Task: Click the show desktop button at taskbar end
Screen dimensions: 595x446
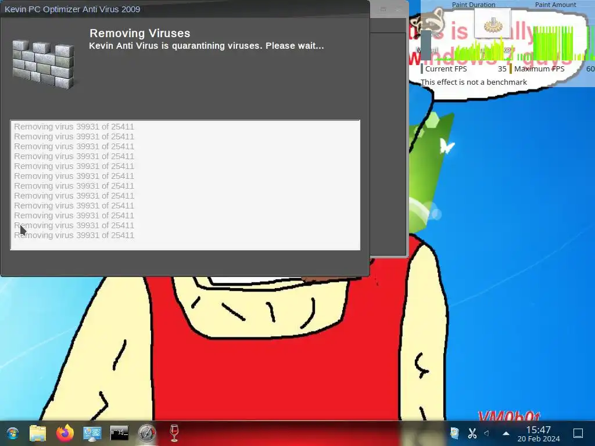Action: pos(578,433)
